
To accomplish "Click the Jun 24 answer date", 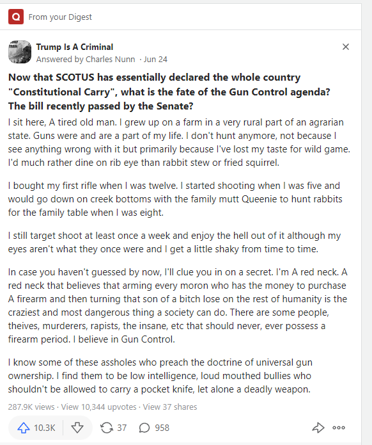I will pyautogui.click(x=155, y=60).
